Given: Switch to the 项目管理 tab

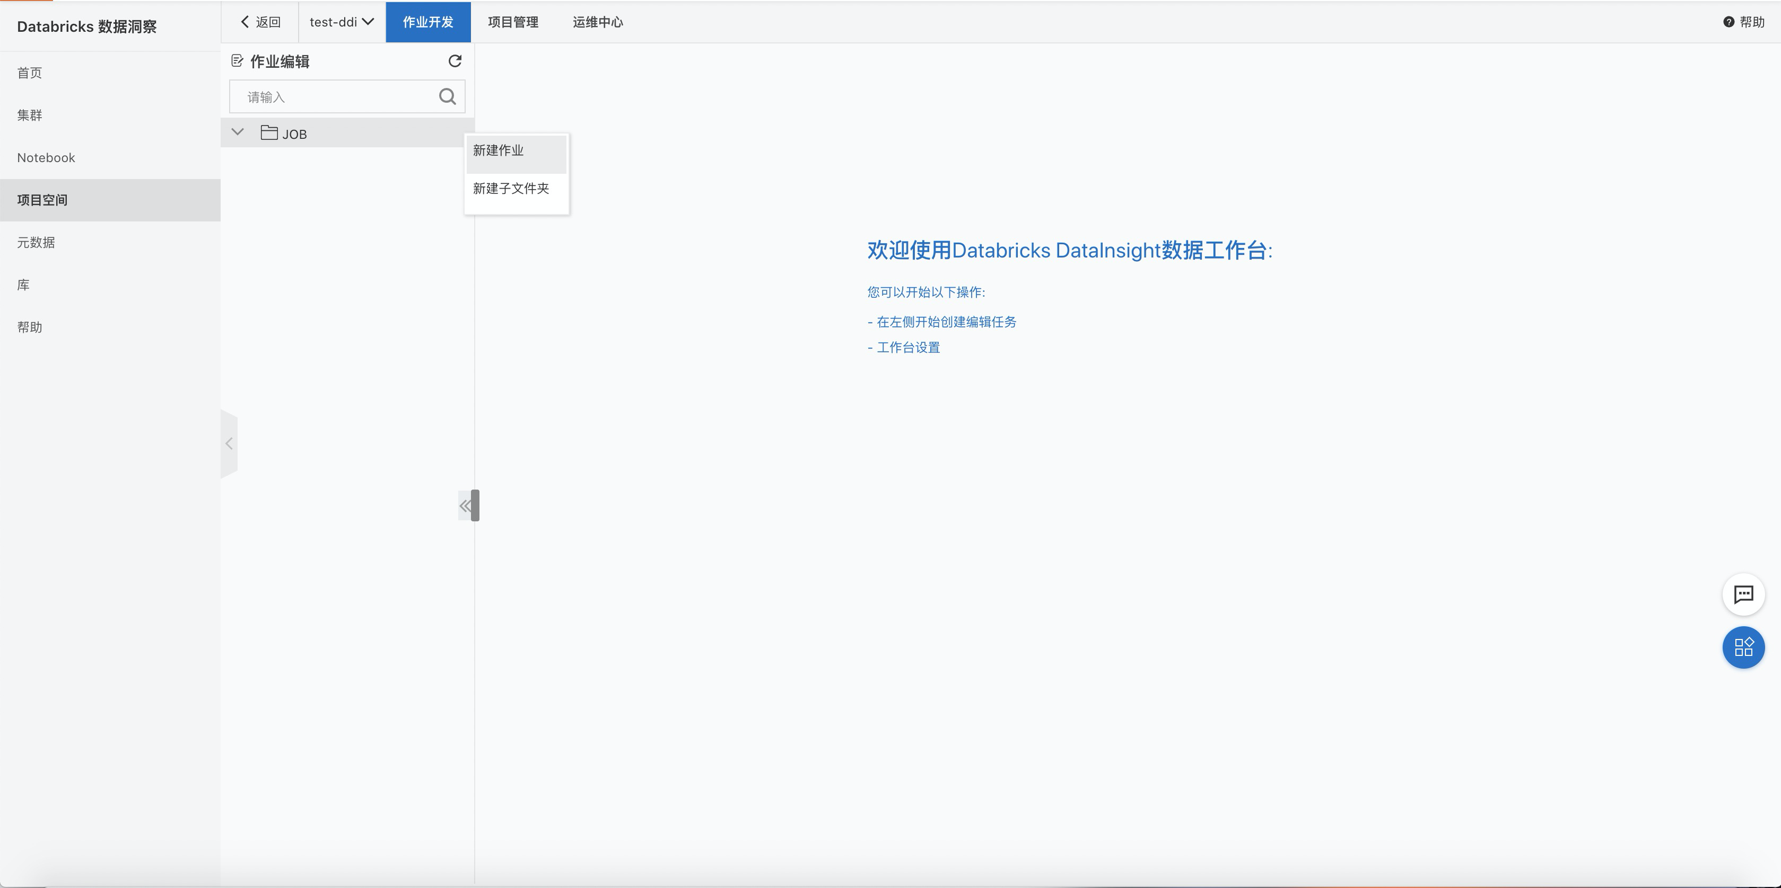Looking at the screenshot, I should click(x=513, y=22).
